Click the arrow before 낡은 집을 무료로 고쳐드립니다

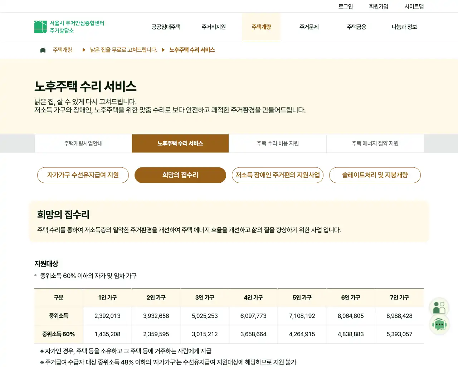pos(84,50)
